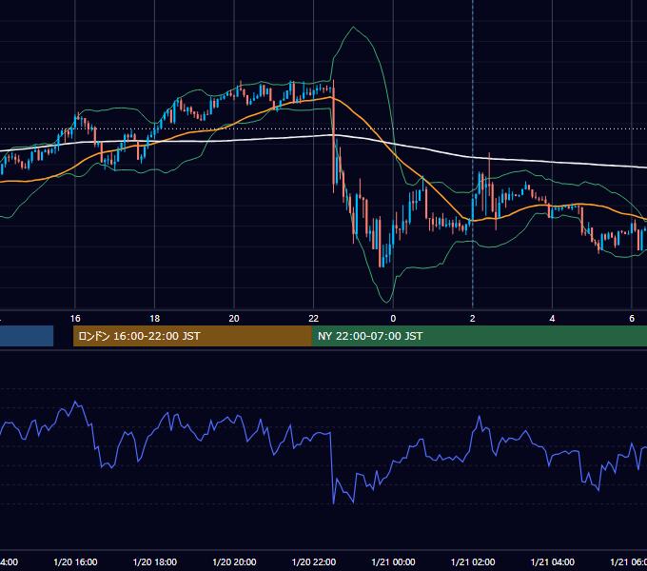Viewport: 647px width, 571px height.
Task: Click the "1/20 20:00" label on the bottom axis
Action: click(234, 561)
